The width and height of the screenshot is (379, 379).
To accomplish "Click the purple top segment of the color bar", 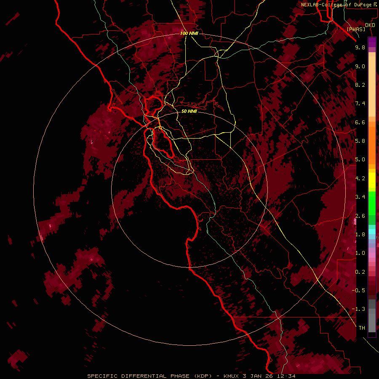I will [372, 42].
